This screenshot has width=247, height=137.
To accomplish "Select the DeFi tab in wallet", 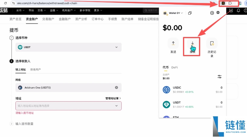I will pyautogui.click(x=175, y=67).
